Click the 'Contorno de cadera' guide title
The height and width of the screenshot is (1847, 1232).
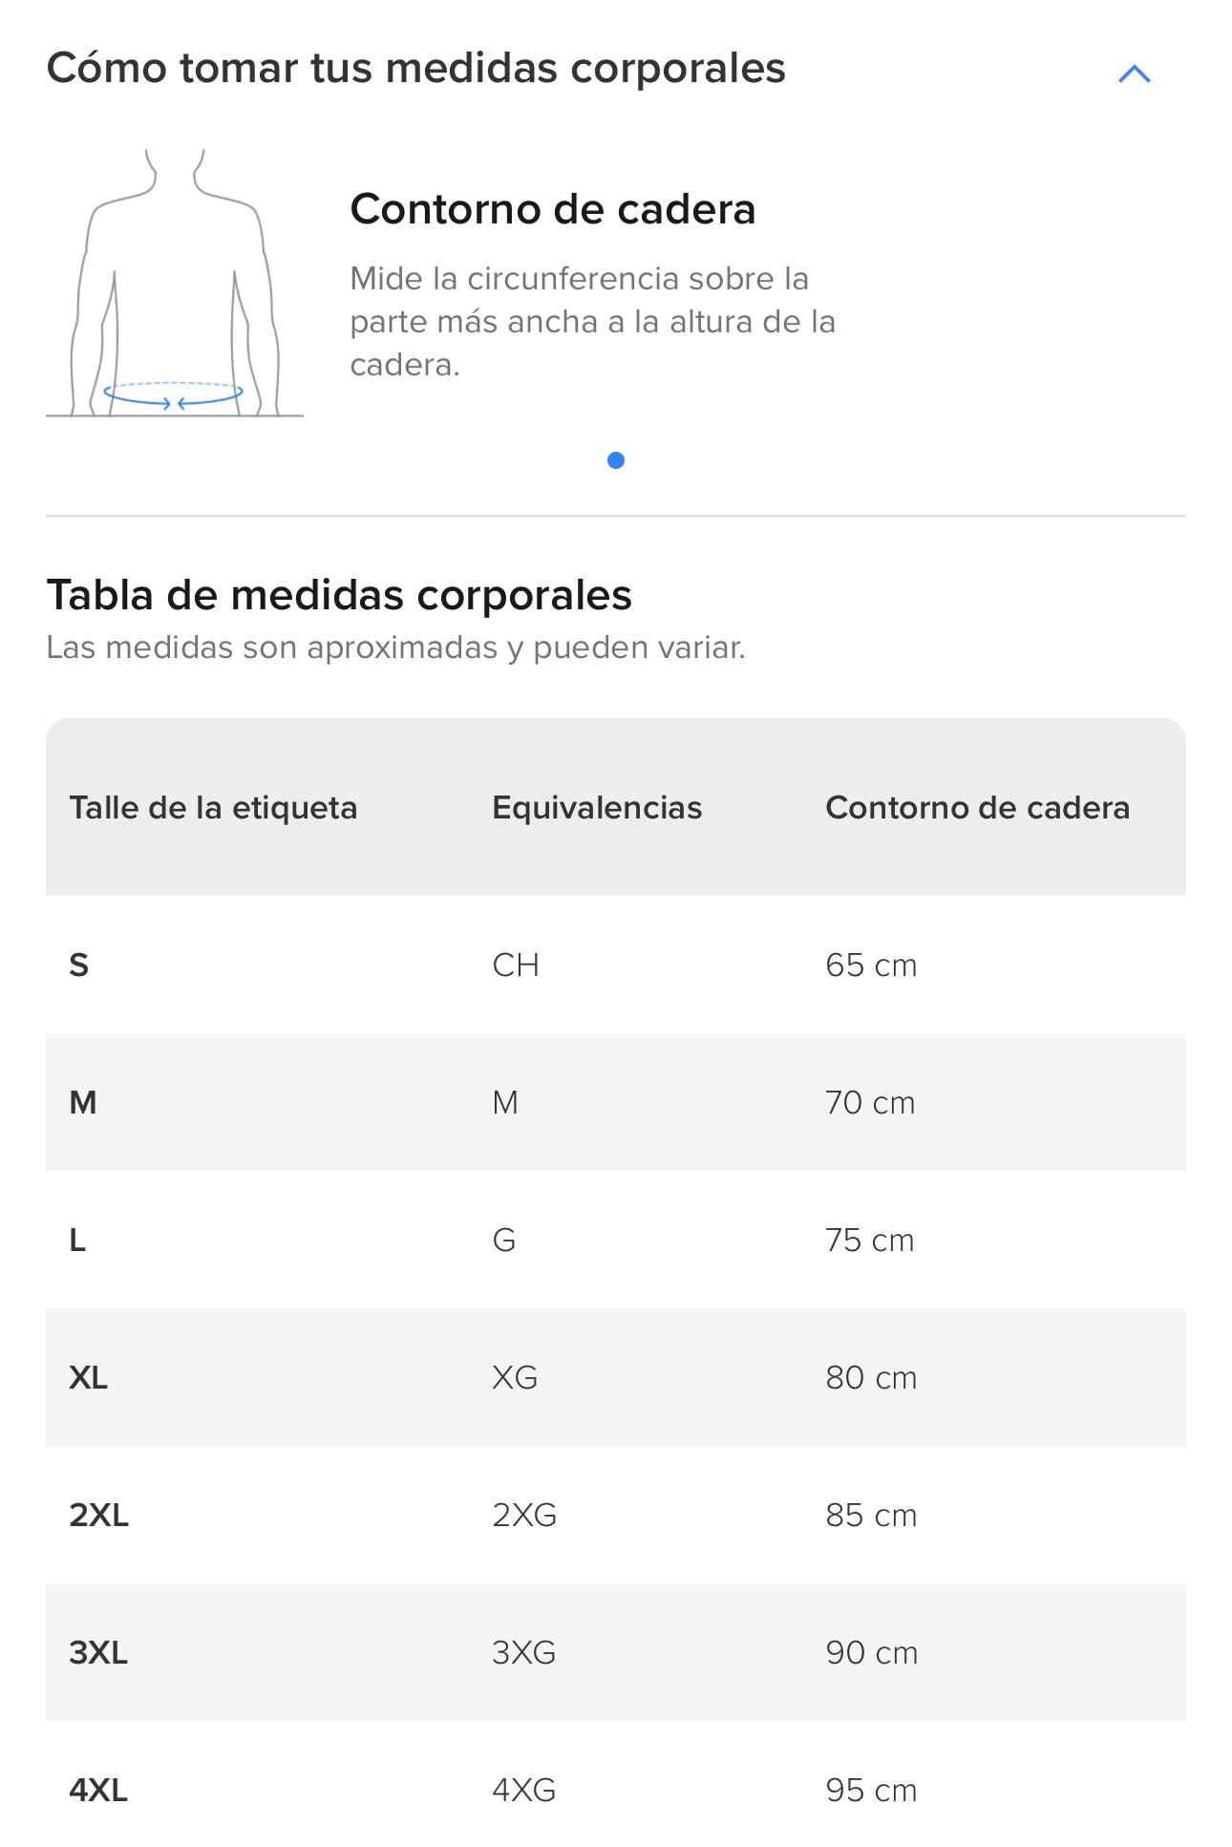click(x=552, y=209)
